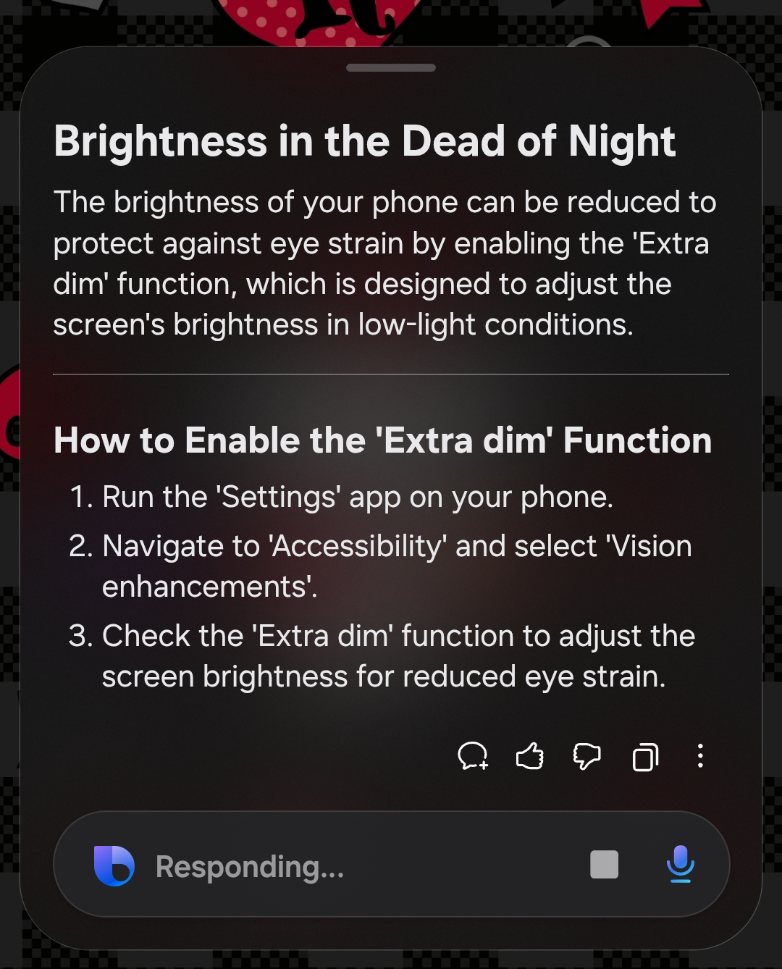Viewport: 782px width, 969px height.
Task: Tap step 1 about running Settings app
Action: [357, 497]
